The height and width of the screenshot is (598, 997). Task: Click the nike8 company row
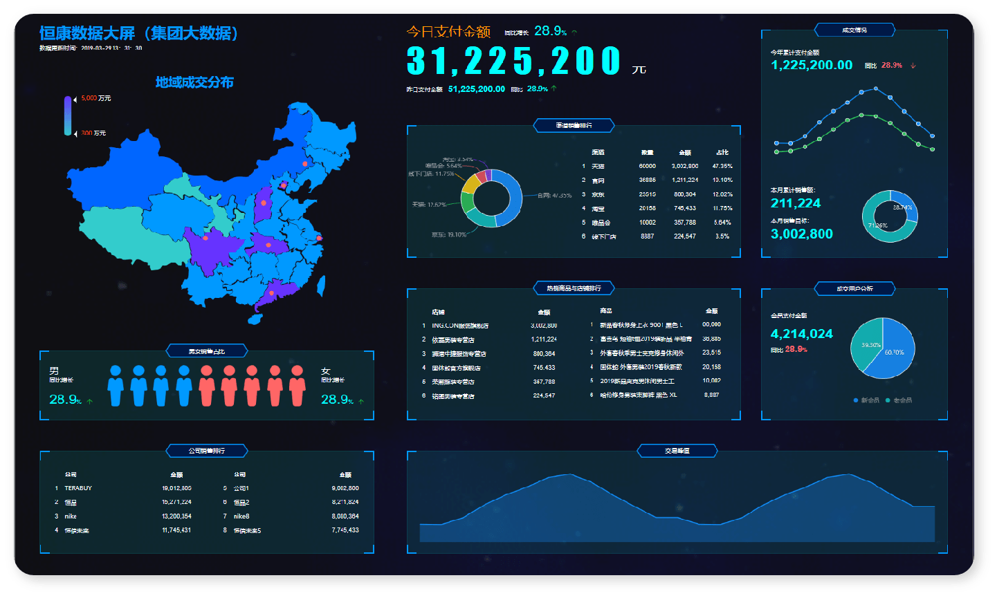pos(291,516)
